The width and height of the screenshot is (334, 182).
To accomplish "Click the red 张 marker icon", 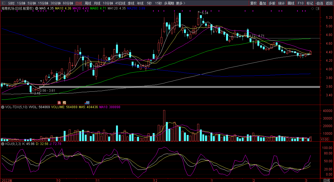I will [x=59, y=102].
